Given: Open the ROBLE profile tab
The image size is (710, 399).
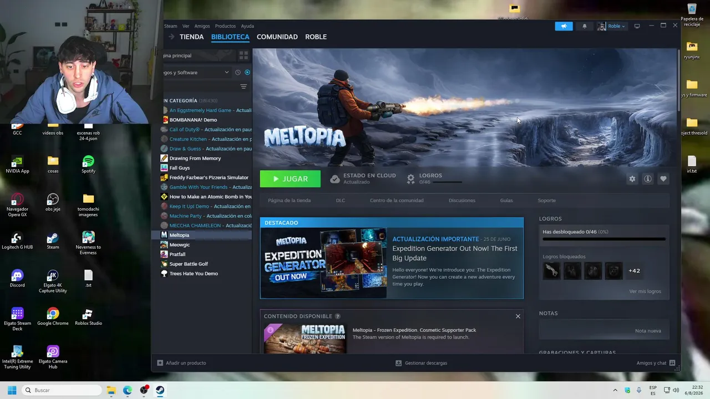Looking at the screenshot, I should [316, 37].
